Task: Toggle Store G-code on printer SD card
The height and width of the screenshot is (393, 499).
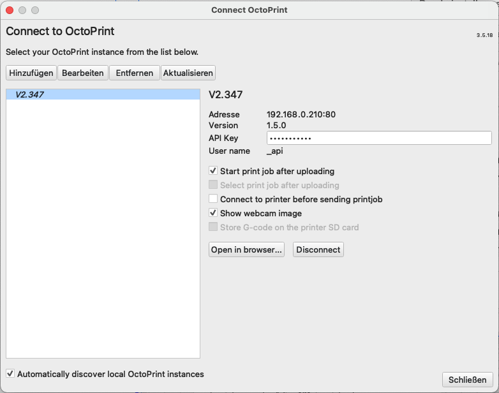Action: coord(213,227)
